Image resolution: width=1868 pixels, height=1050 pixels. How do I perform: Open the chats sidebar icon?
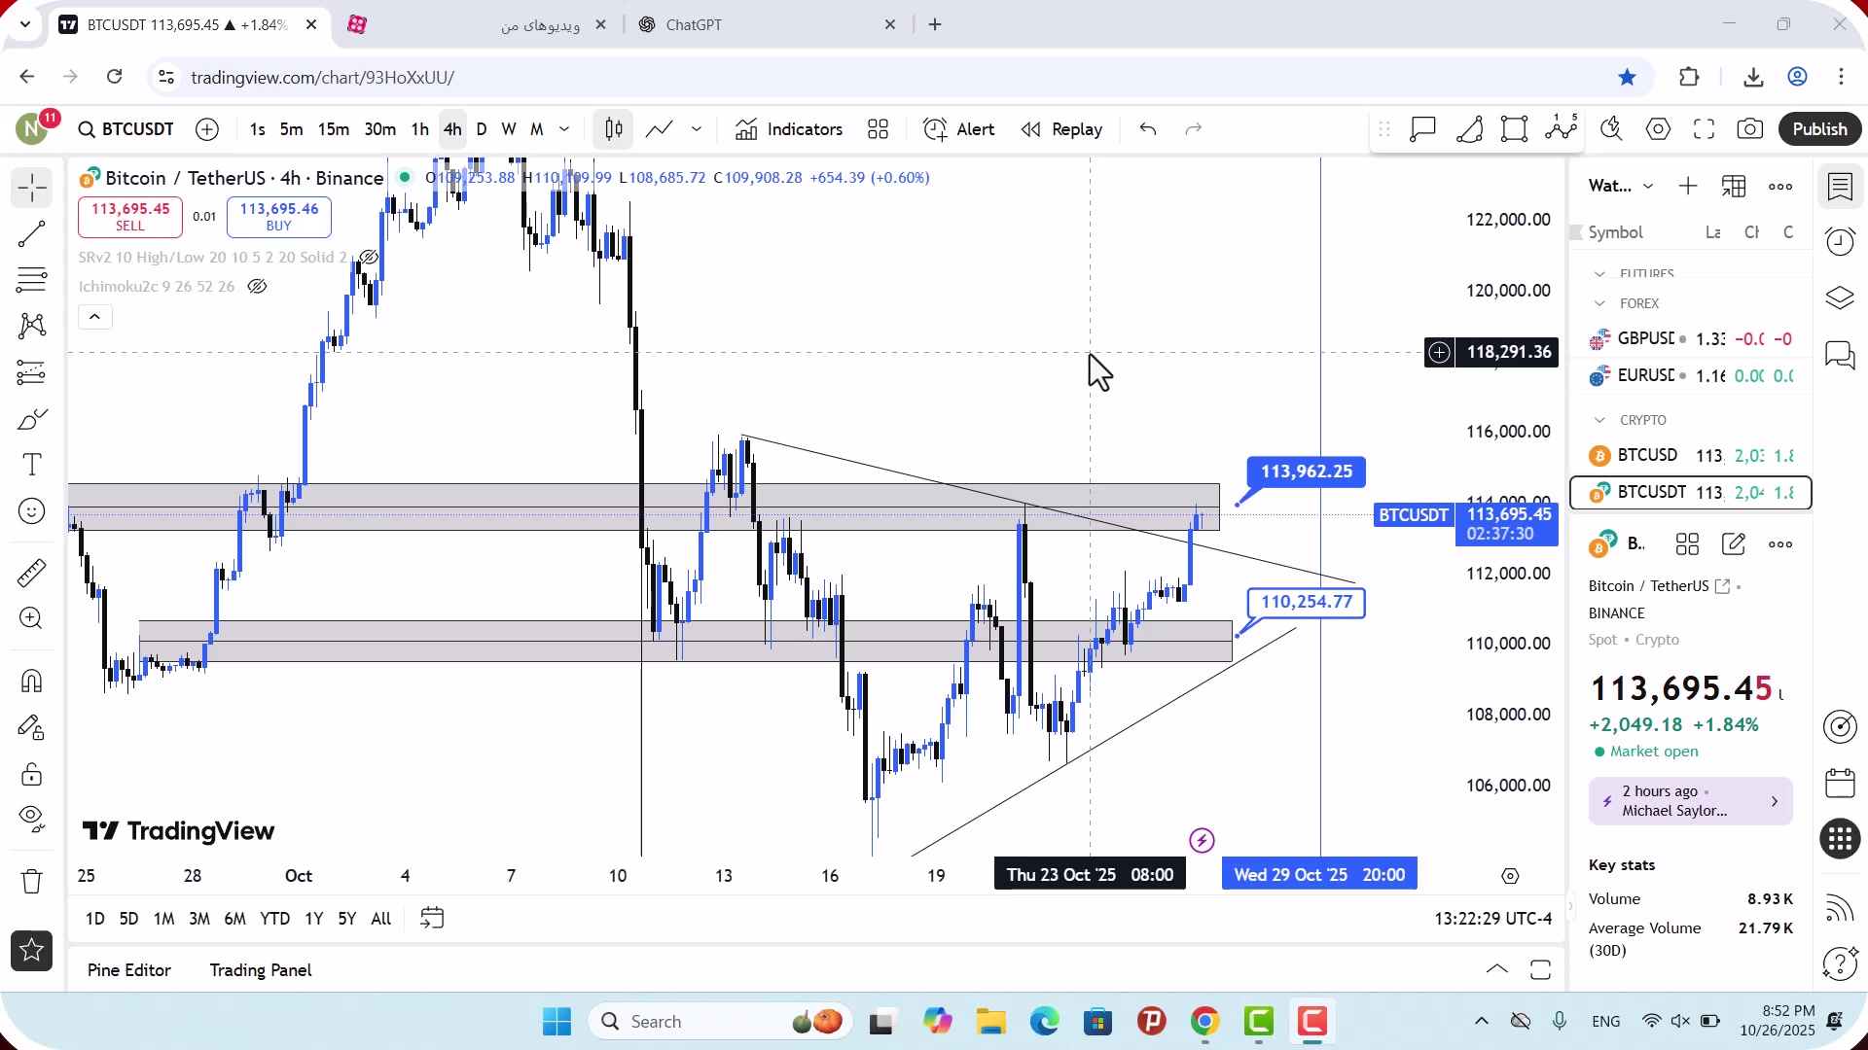(x=1840, y=355)
